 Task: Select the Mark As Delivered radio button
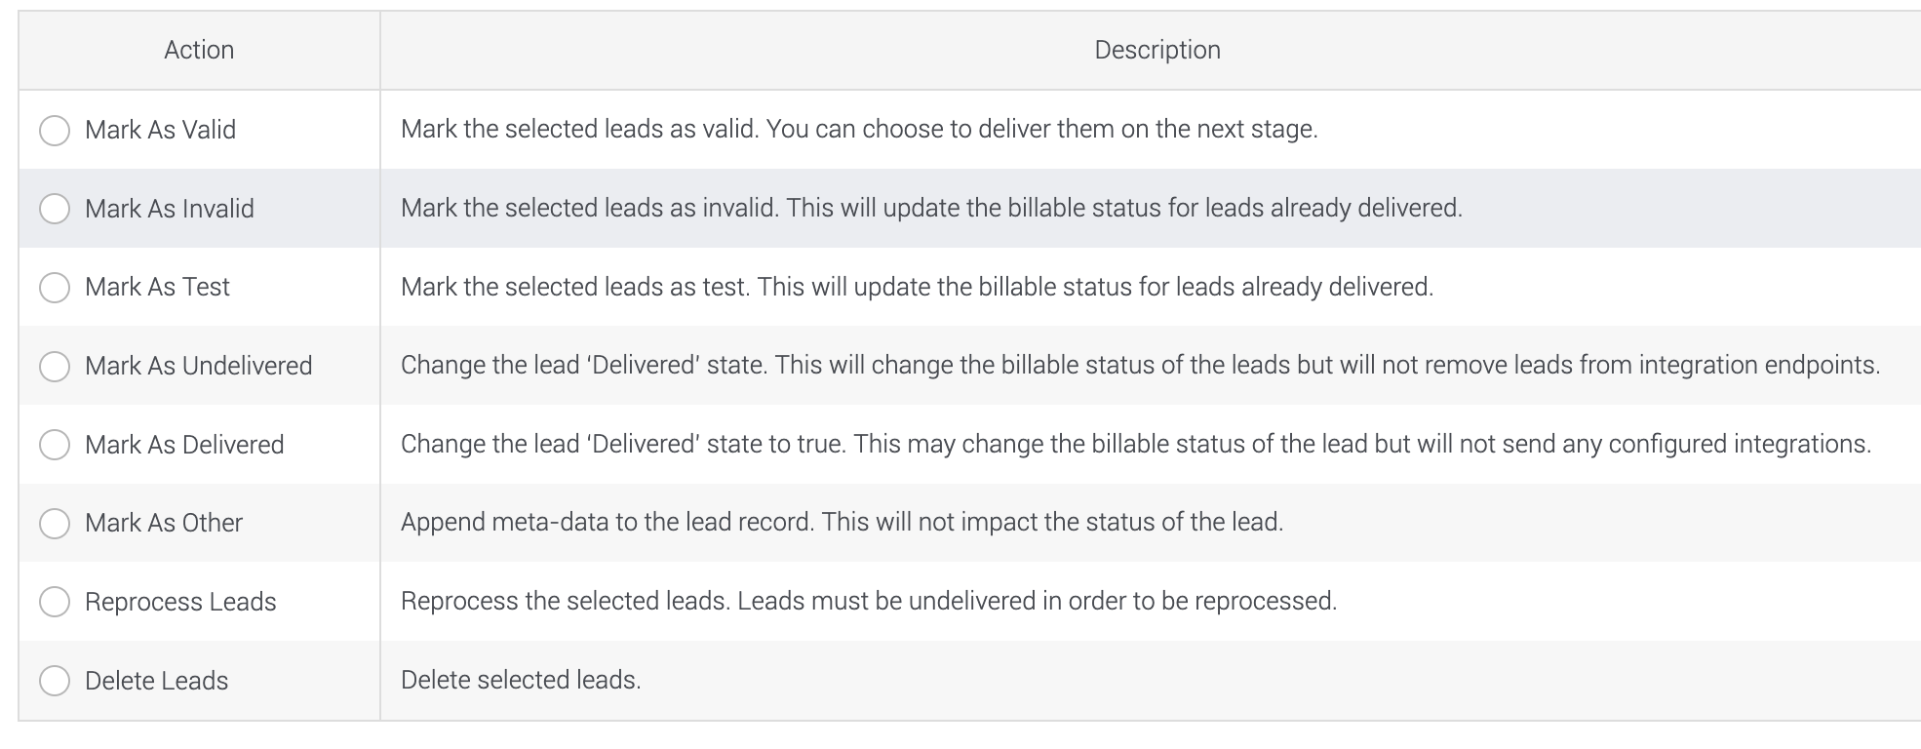coord(55,445)
